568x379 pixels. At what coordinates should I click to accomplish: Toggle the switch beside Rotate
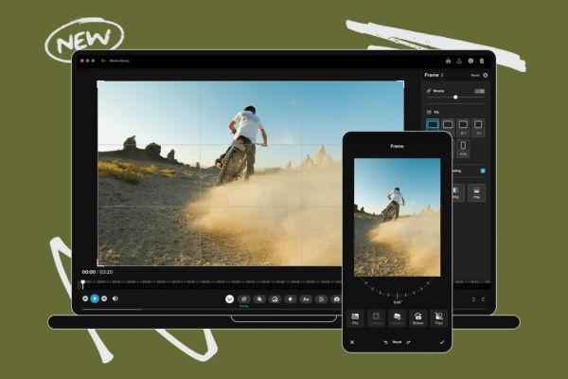point(480,91)
